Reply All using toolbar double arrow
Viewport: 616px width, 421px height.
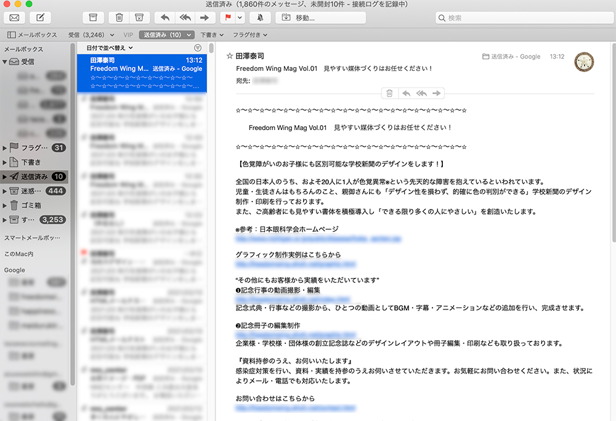185,18
